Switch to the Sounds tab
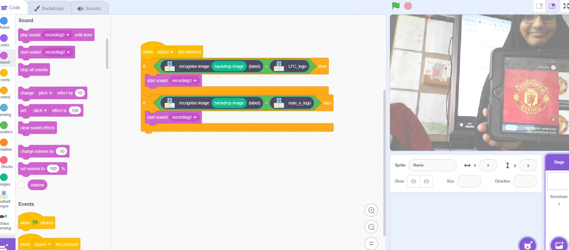The height and width of the screenshot is (250, 569). pos(89,8)
